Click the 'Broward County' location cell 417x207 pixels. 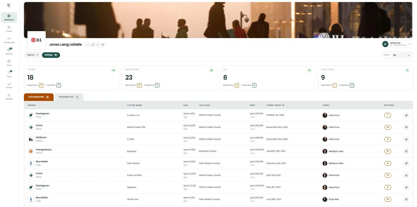pyautogui.click(x=208, y=151)
